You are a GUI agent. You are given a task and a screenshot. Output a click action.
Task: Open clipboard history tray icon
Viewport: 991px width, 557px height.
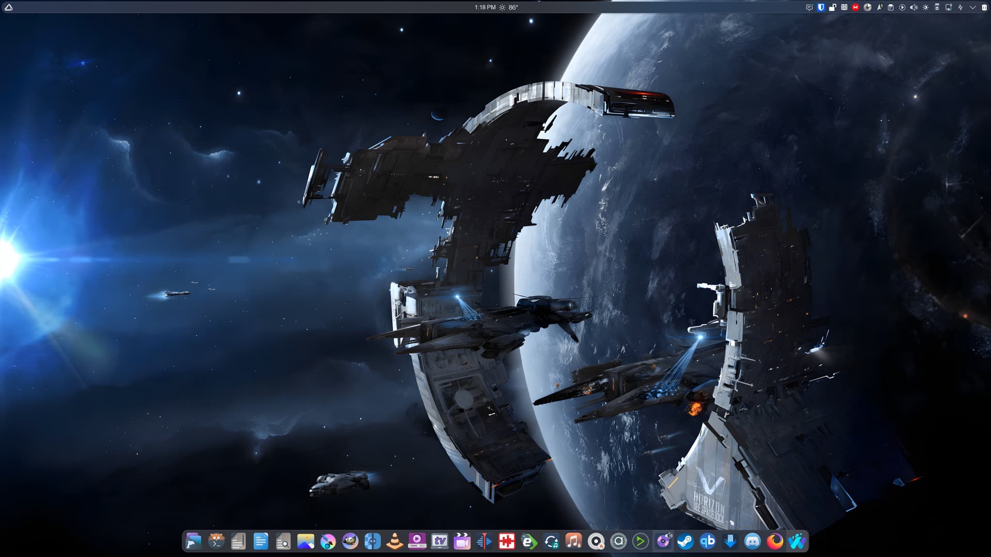(890, 7)
